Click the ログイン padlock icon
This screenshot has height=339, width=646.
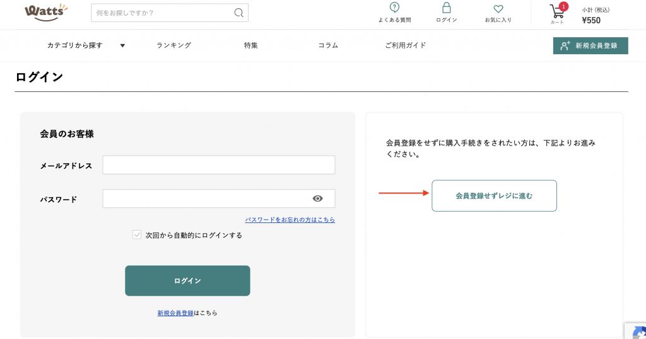pyautogui.click(x=447, y=8)
